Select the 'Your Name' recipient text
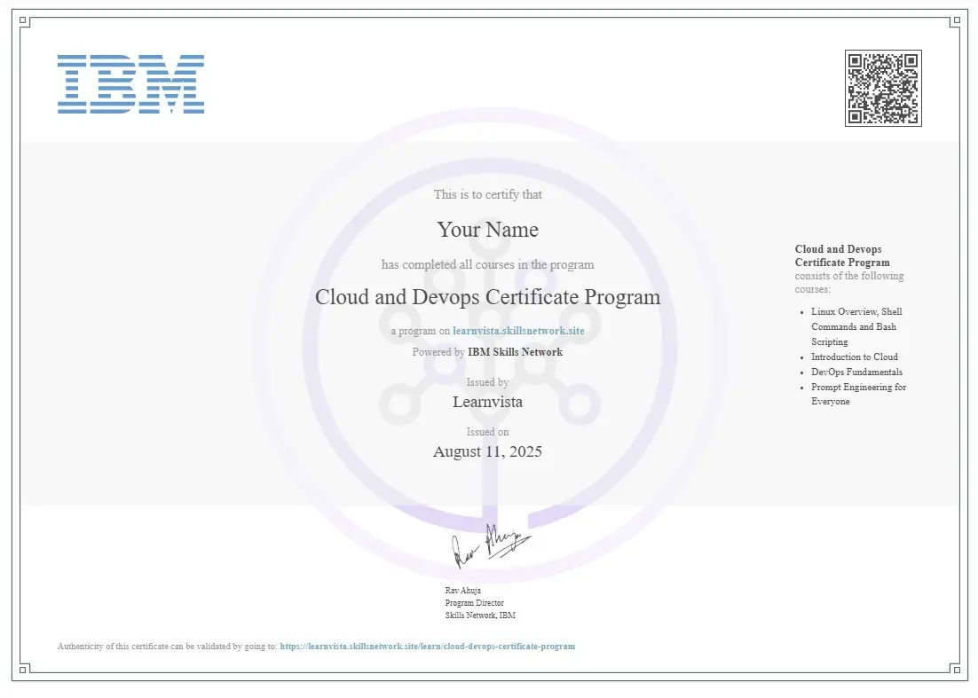This screenshot has width=978, height=698. click(x=487, y=230)
